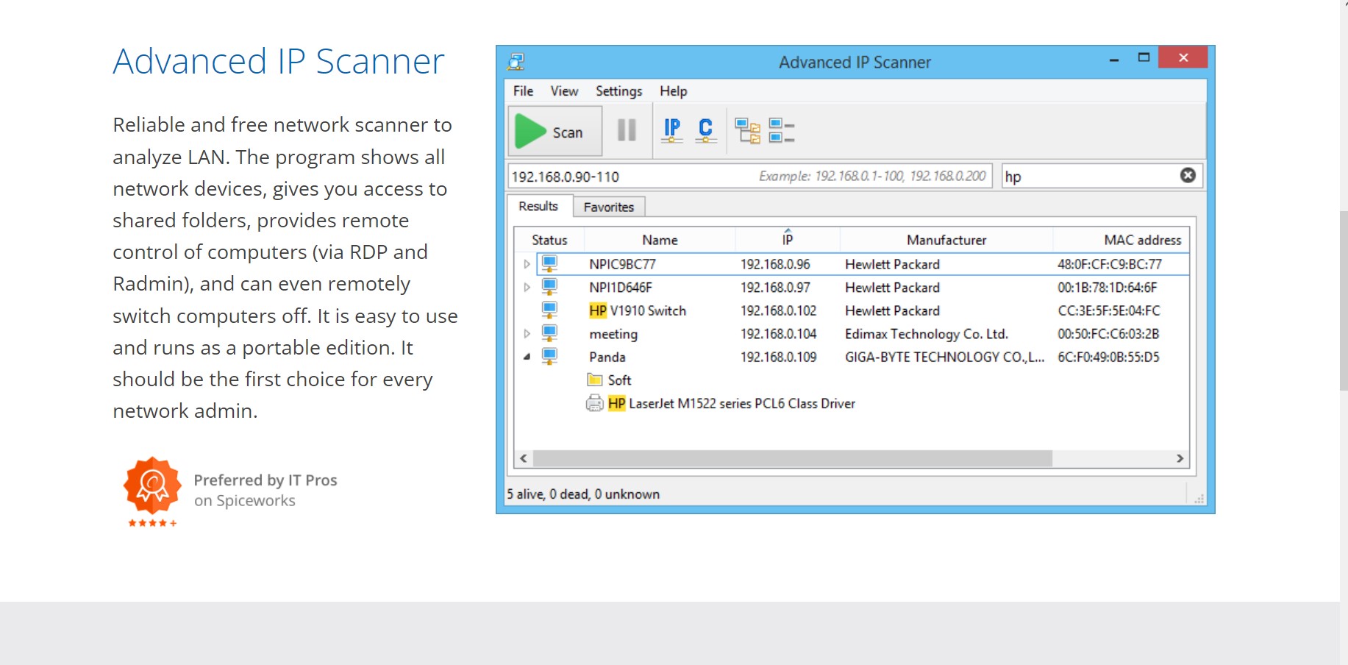Collapse the Panda row
This screenshot has height=665, width=1348.
[527, 357]
